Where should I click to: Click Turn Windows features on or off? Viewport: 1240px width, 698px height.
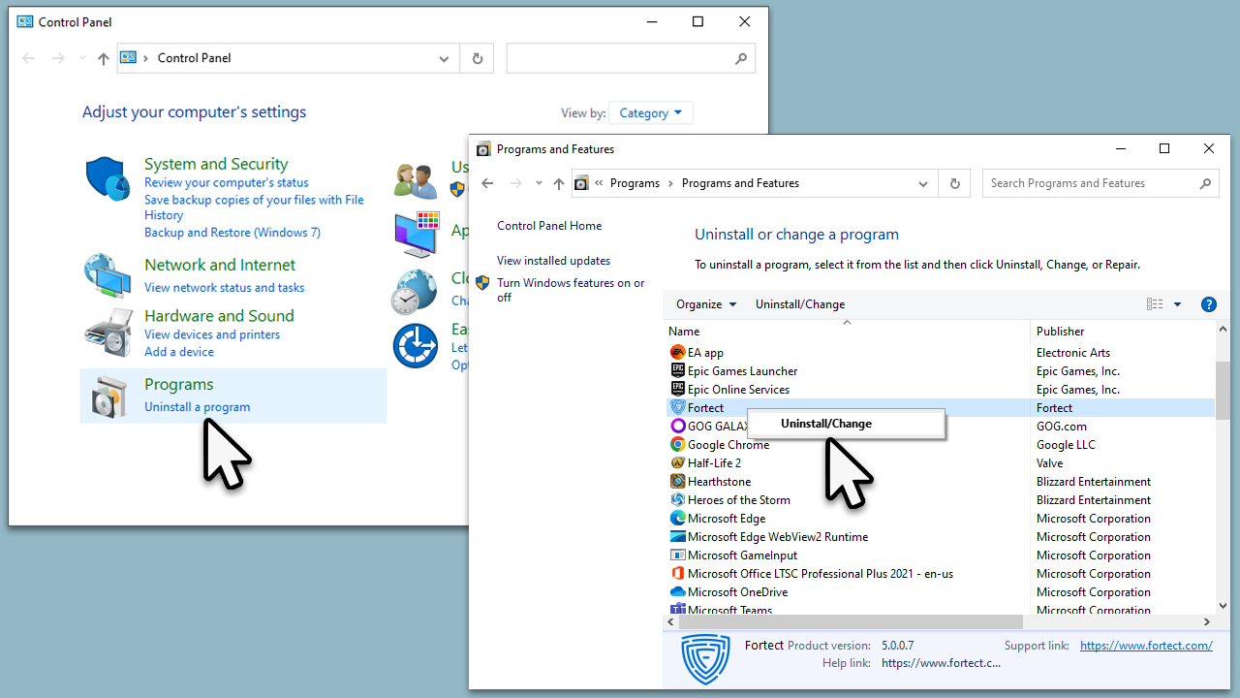[571, 290]
